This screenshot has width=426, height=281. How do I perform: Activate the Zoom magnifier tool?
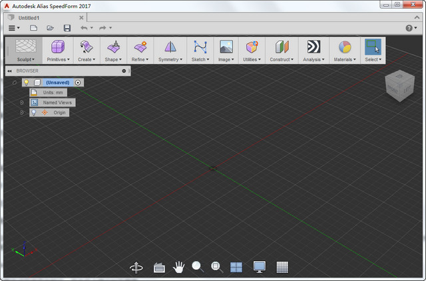click(198, 267)
